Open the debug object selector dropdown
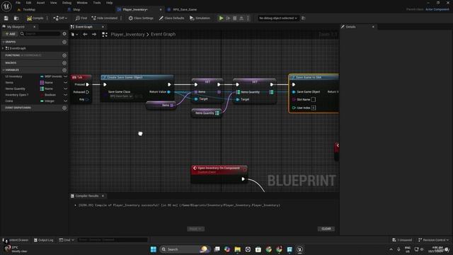The height and width of the screenshot is (255, 453). point(278,18)
